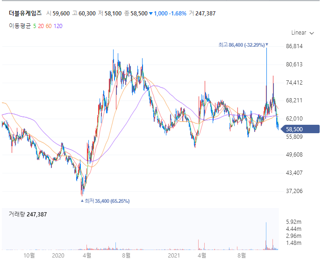This screenshot has height=265, width=322.
Task: Click the 20-day moving average label
Action: coord(41,26)
